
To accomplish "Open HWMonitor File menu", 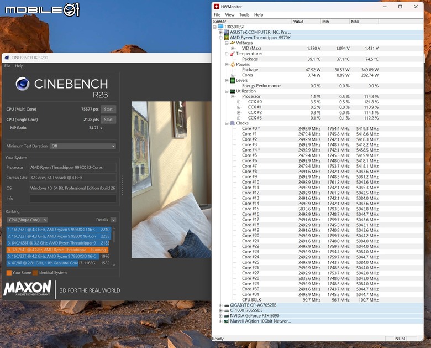I will pyautogui.click(x=217, y=15).
